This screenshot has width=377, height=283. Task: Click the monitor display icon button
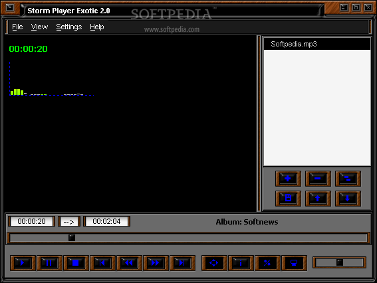click(295, 263)
